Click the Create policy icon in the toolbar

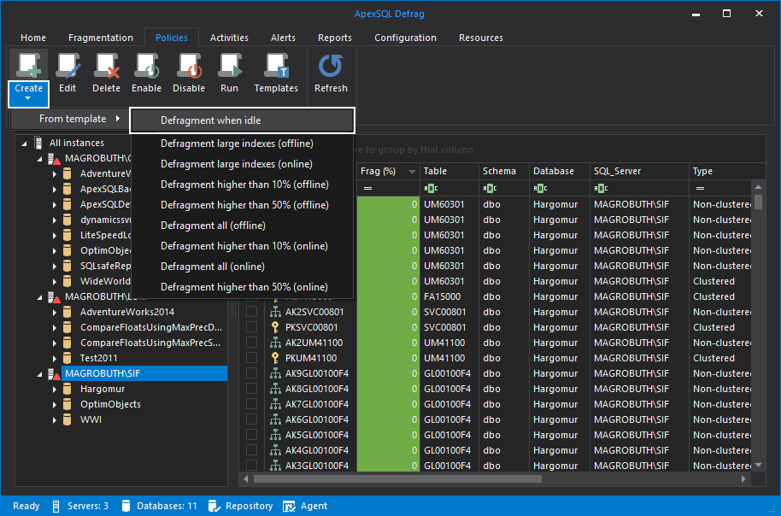[28, 67]
